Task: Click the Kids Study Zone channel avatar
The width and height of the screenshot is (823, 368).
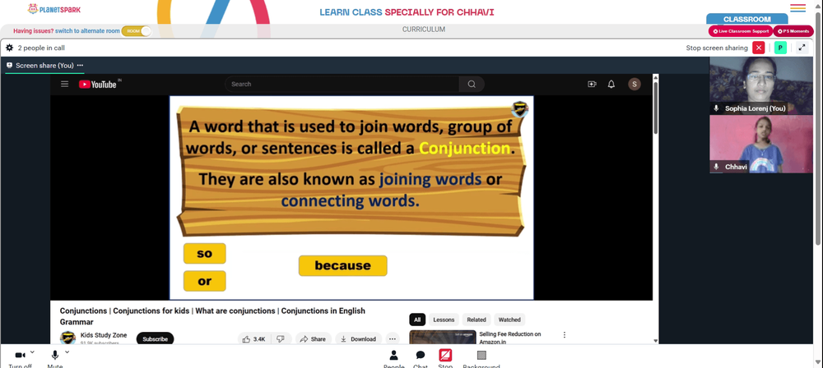Action: (67, 338)
